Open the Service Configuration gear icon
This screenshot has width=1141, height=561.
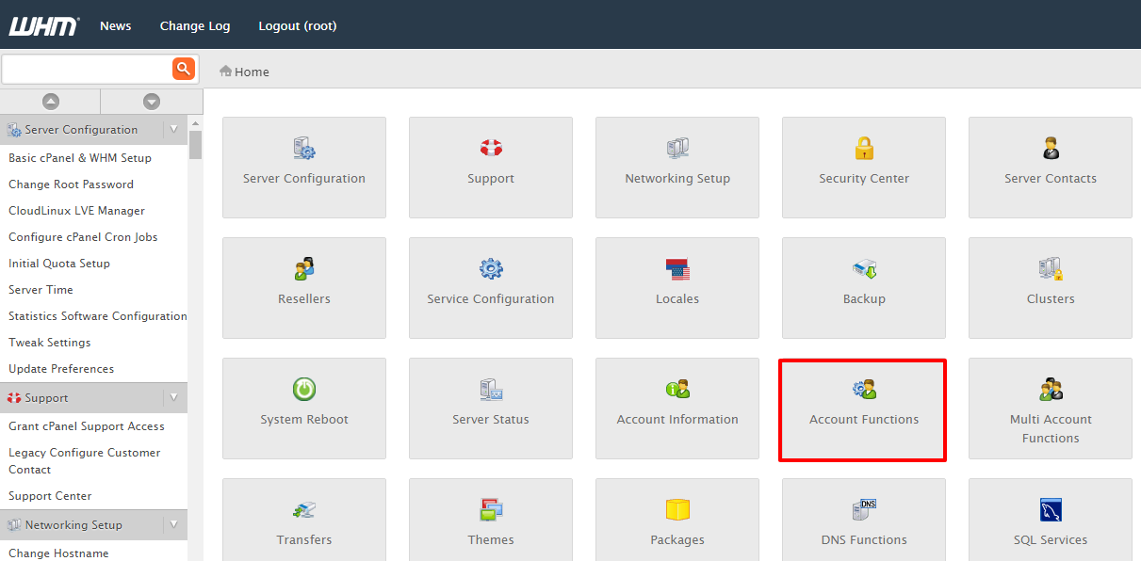491,268
